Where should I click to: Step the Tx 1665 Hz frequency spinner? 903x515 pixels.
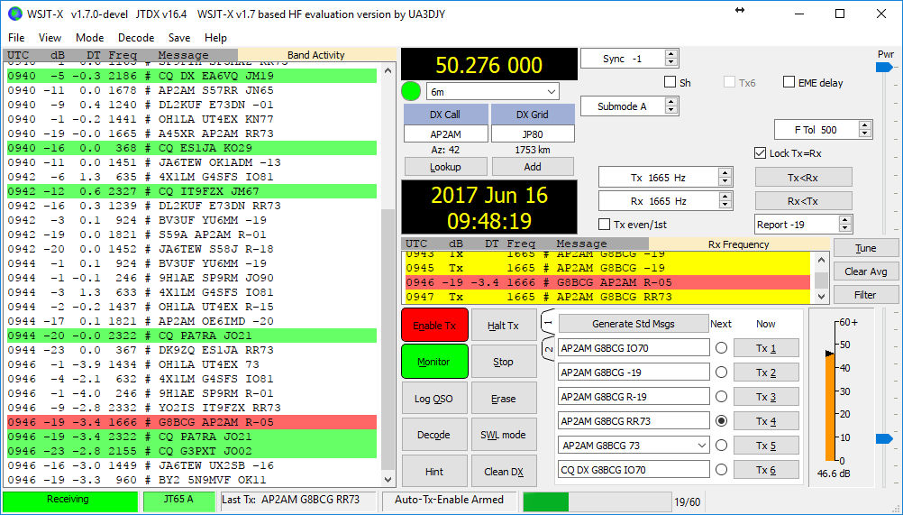tap(725, 178)
